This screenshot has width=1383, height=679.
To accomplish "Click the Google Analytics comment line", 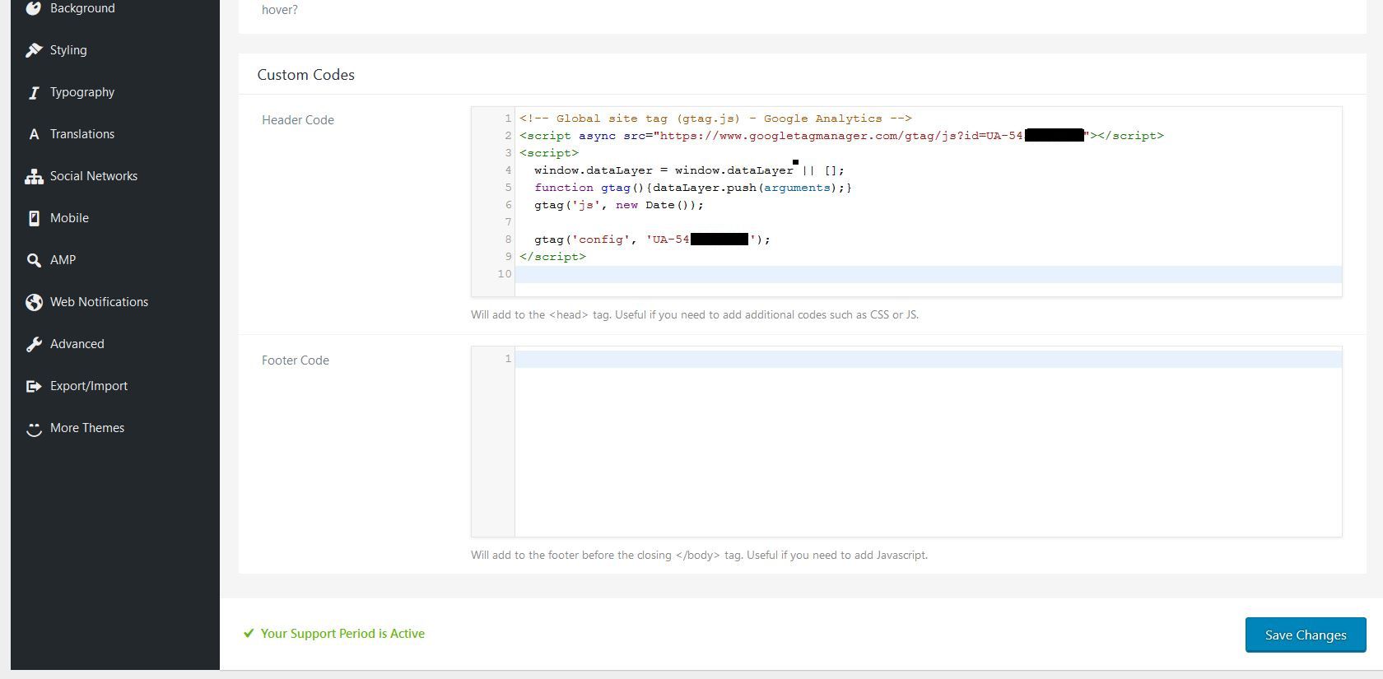I will click(715, 119).
